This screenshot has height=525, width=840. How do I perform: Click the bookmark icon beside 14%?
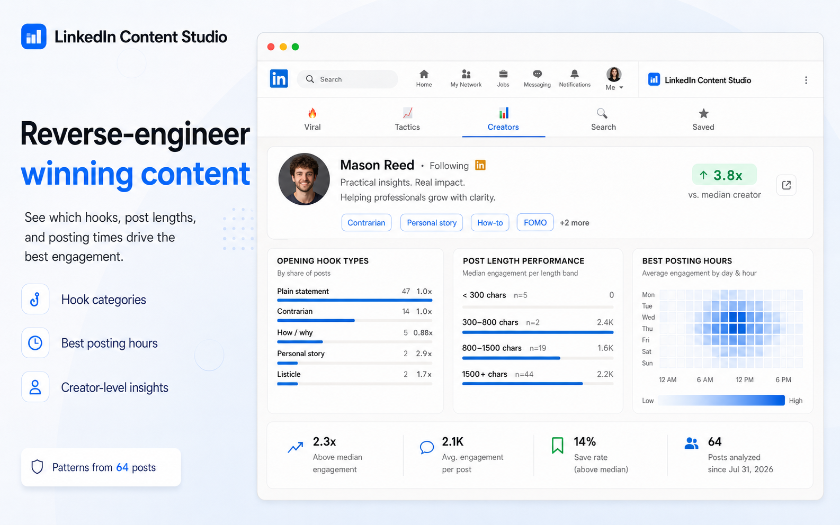coord(557,445)
